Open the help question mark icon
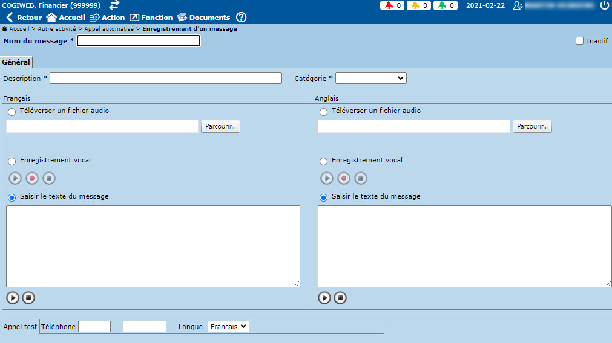Screen dimensions: 612x343 click(241, 18)
